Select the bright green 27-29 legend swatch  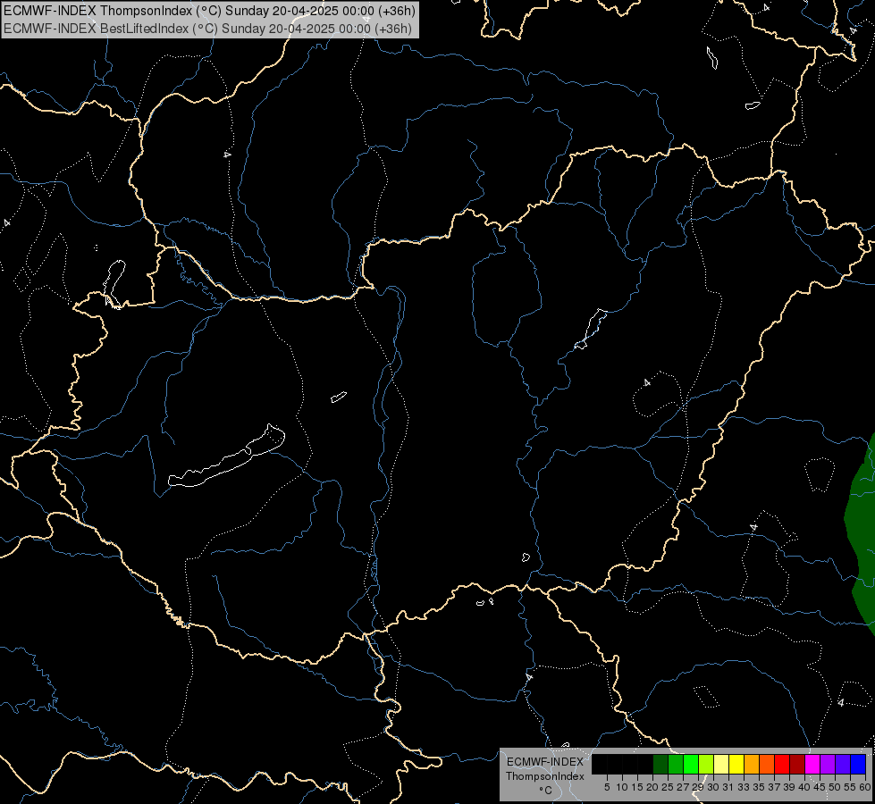tap(691, 765)
